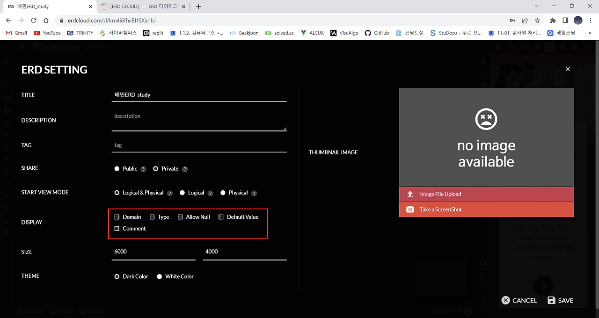This screenshot has height=318, width=599.
Task: Click the no image available thumbnail
Action: pos(486,137)
